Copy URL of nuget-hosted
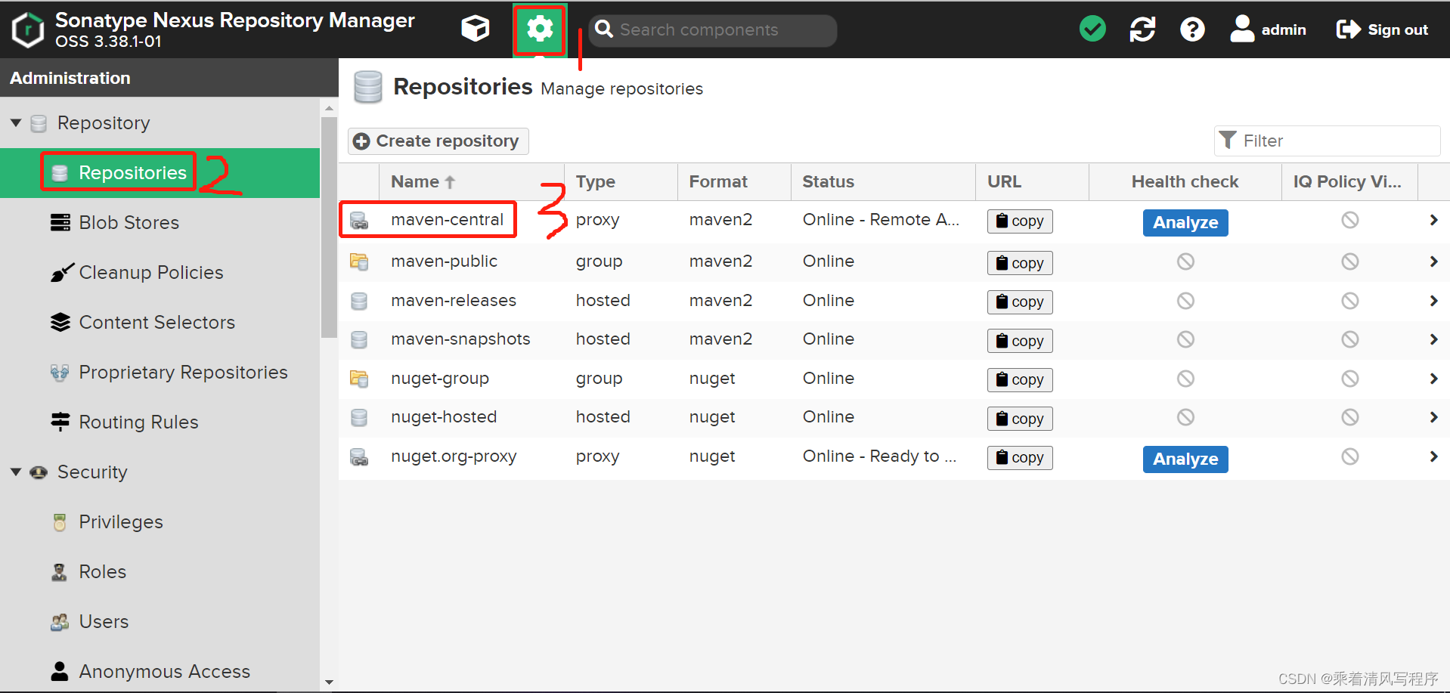 click(1020, 419)
